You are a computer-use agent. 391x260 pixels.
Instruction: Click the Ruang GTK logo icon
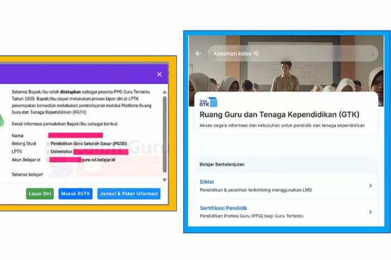click(x=208, y=102)
